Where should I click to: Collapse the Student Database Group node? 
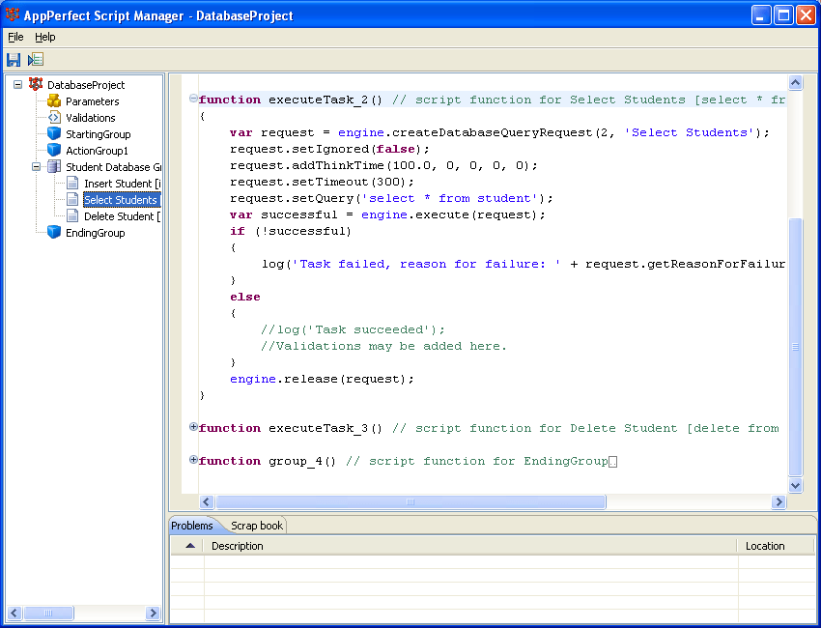click(35, 166)
